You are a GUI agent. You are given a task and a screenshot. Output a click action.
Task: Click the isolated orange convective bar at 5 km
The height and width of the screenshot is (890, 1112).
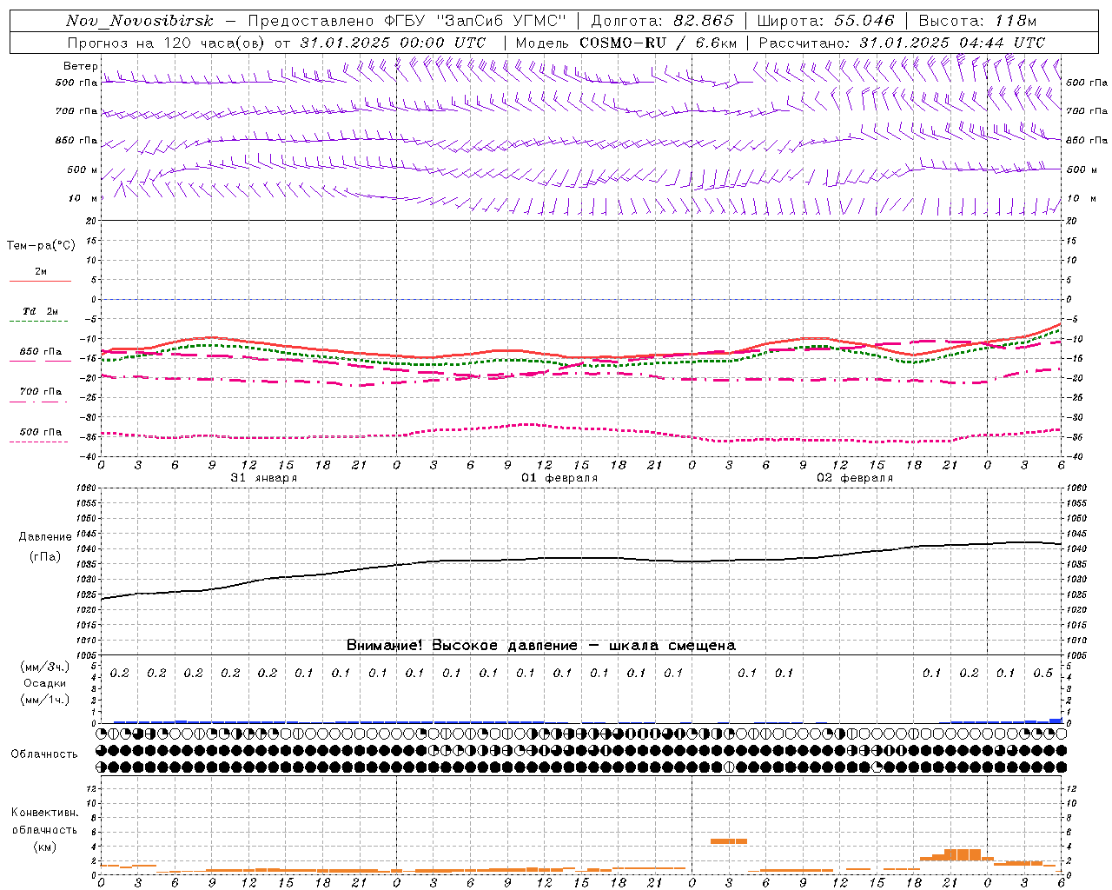(x=728, y=840)
